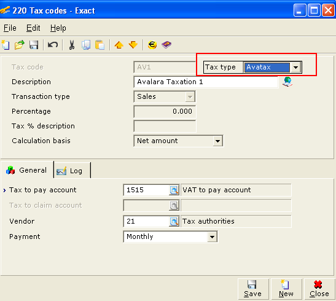Click into the Description text field
Viewport: 336px width, 301px height.
click(206, 82)
